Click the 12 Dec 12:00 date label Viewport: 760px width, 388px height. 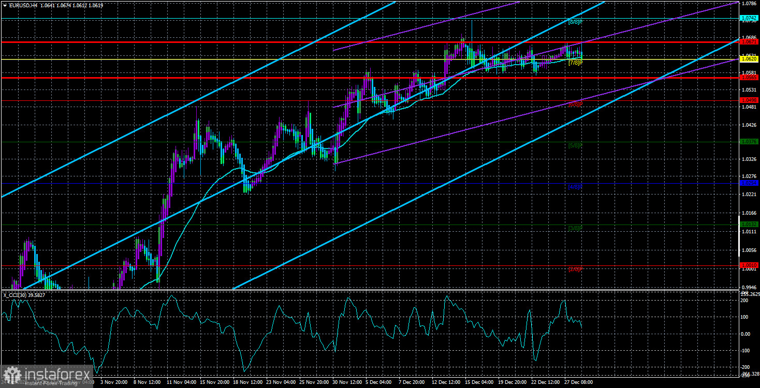click(445, 382)
